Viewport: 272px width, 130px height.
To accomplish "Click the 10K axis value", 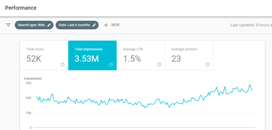I will pos(28,113).
